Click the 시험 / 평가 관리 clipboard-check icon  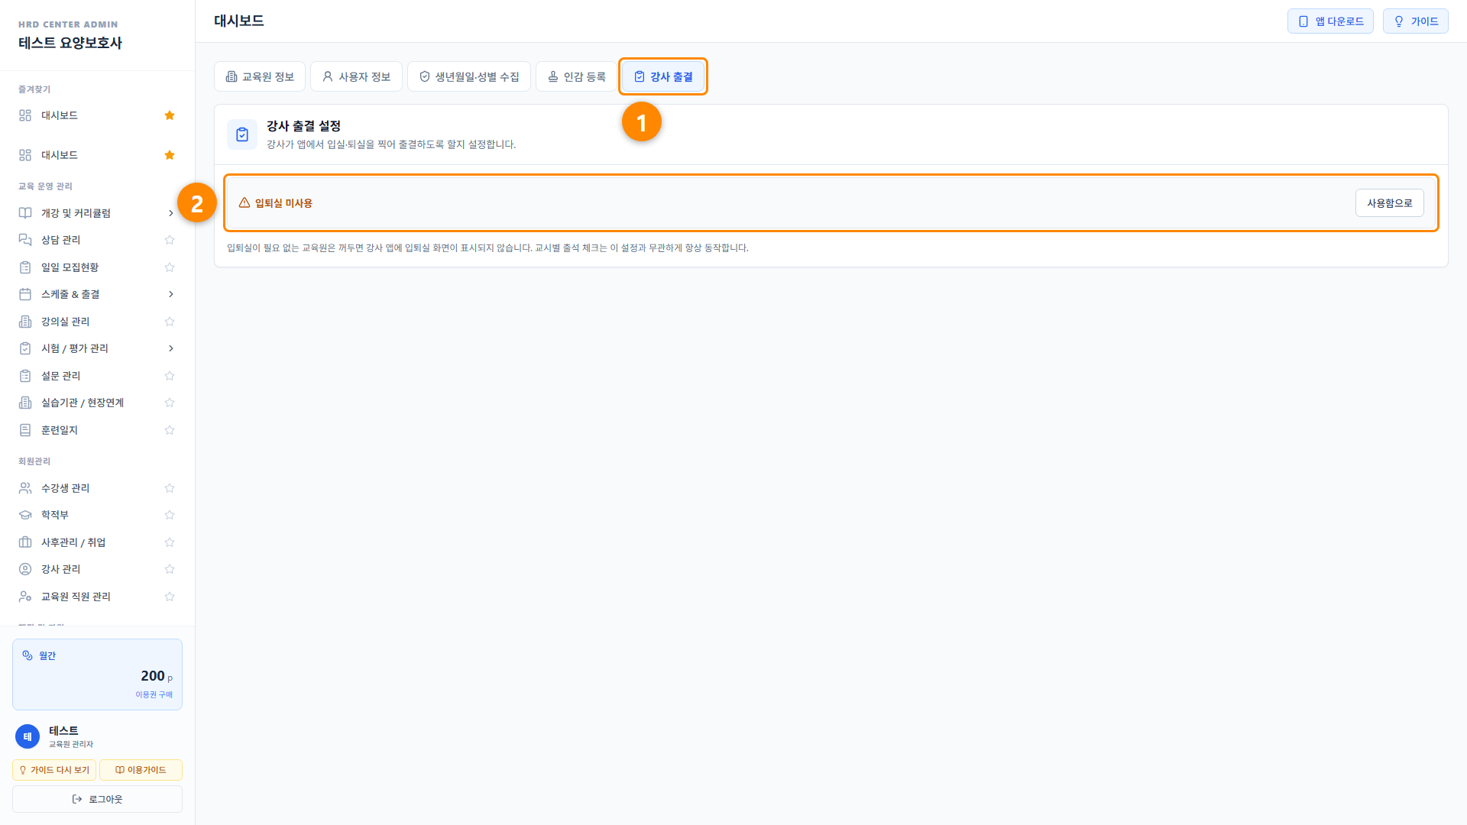coord(25,348)
